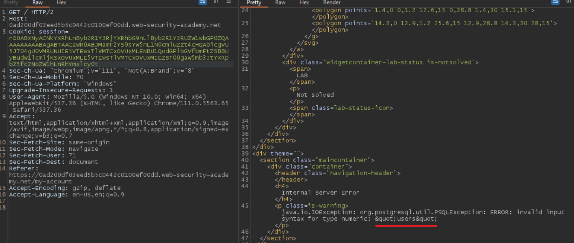Open request panel options menu icon

click(x=229, y=2)
